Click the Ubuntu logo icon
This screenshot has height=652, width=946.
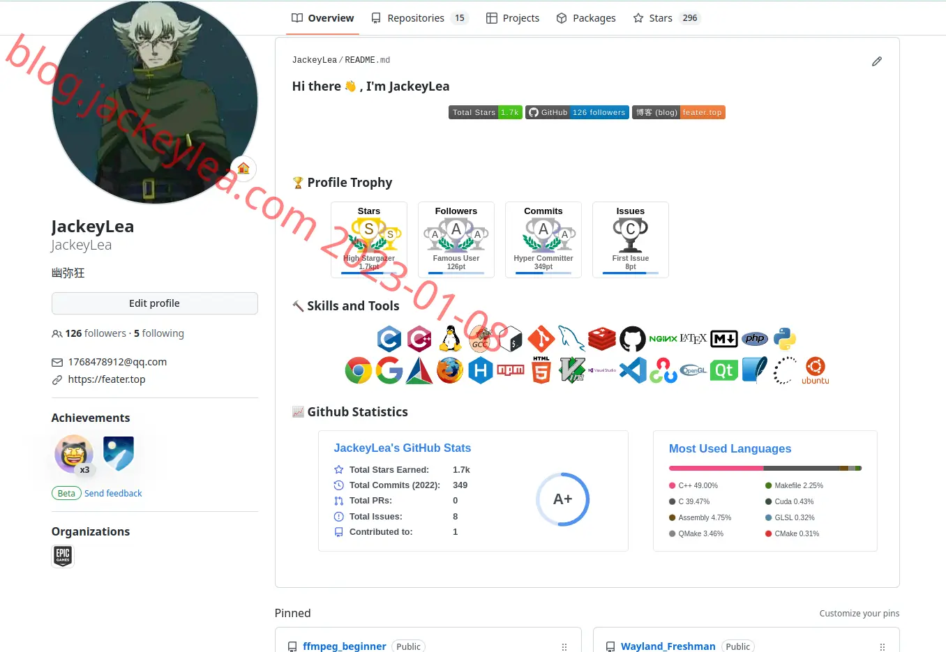click(816, 370)
